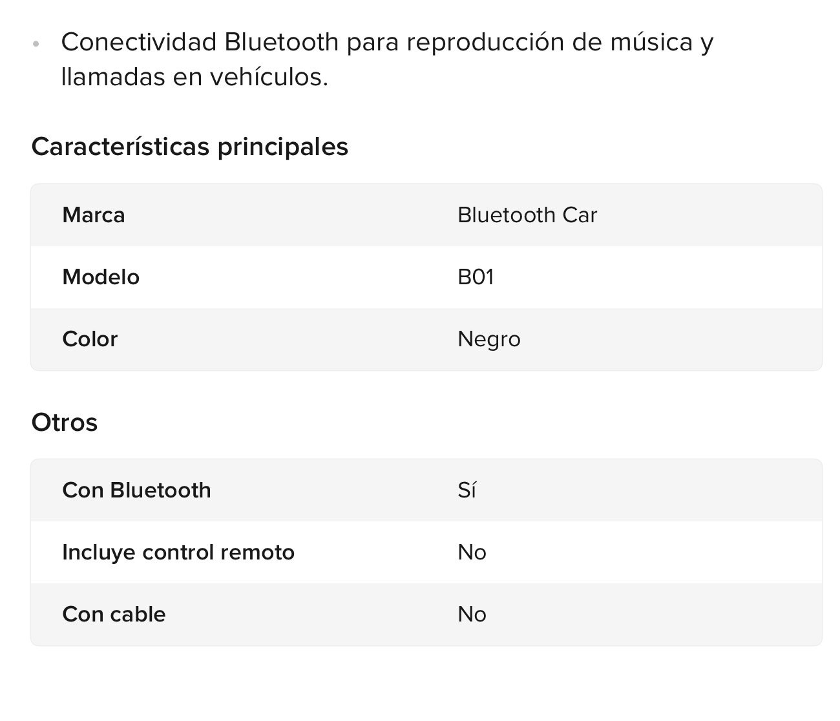
Task: Select the 'Negro' color value
Action: (x=488, y=339)
